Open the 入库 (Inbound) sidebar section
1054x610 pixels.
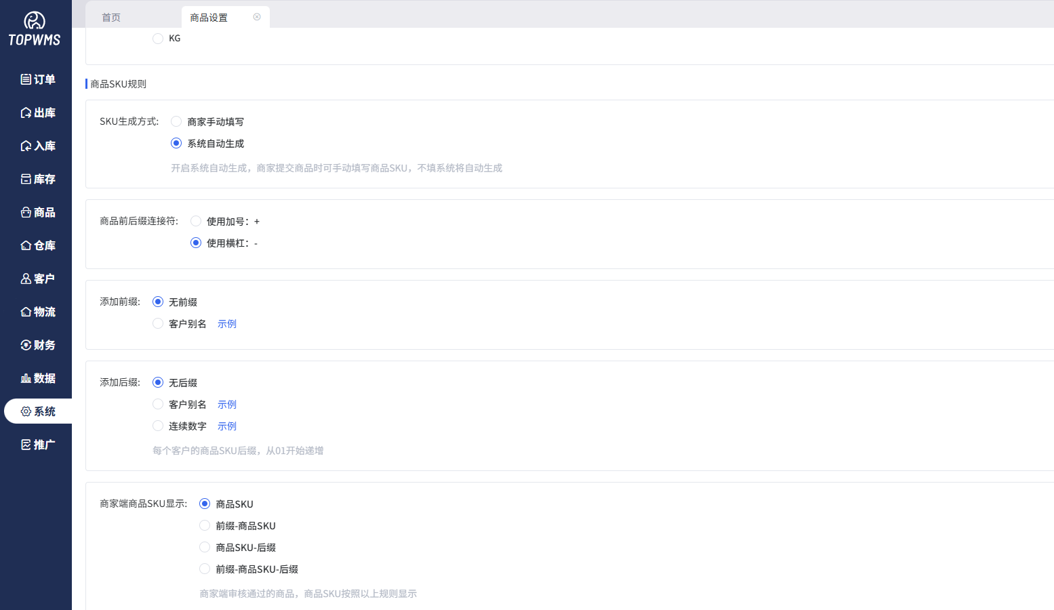point(26,146)
